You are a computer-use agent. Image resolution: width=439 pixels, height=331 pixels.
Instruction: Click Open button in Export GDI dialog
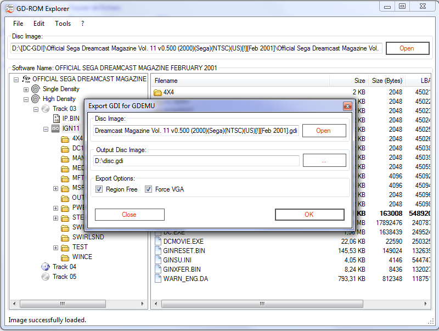pos(324,131)
